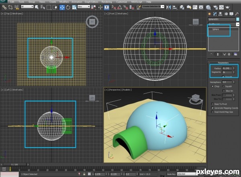Switch to the Motion command panel
The width and height of the screenshot is (241, 177).
[x=226, y=14]
